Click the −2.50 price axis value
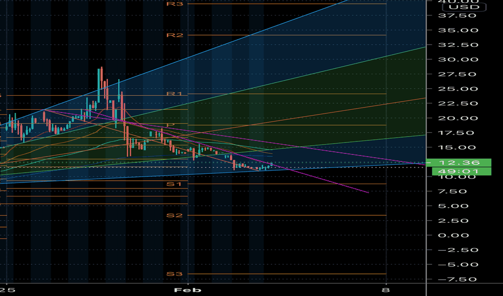This screenshot has width=503, height=296. [457, 250]
